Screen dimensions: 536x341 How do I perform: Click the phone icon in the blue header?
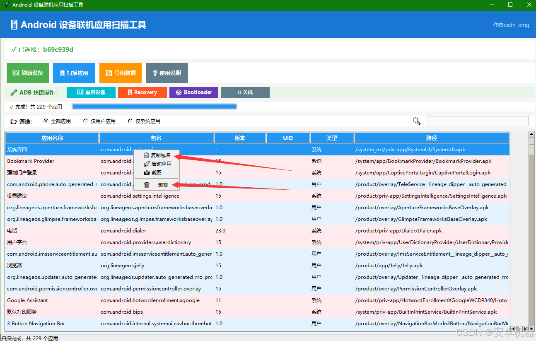pyautogui.click(x=14, y=25)
